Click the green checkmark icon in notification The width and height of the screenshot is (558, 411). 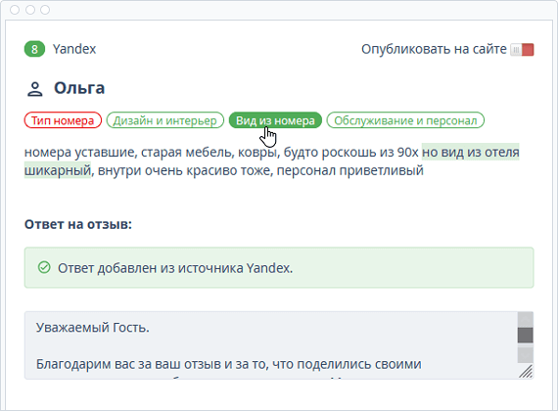click(x=44, y=267)
